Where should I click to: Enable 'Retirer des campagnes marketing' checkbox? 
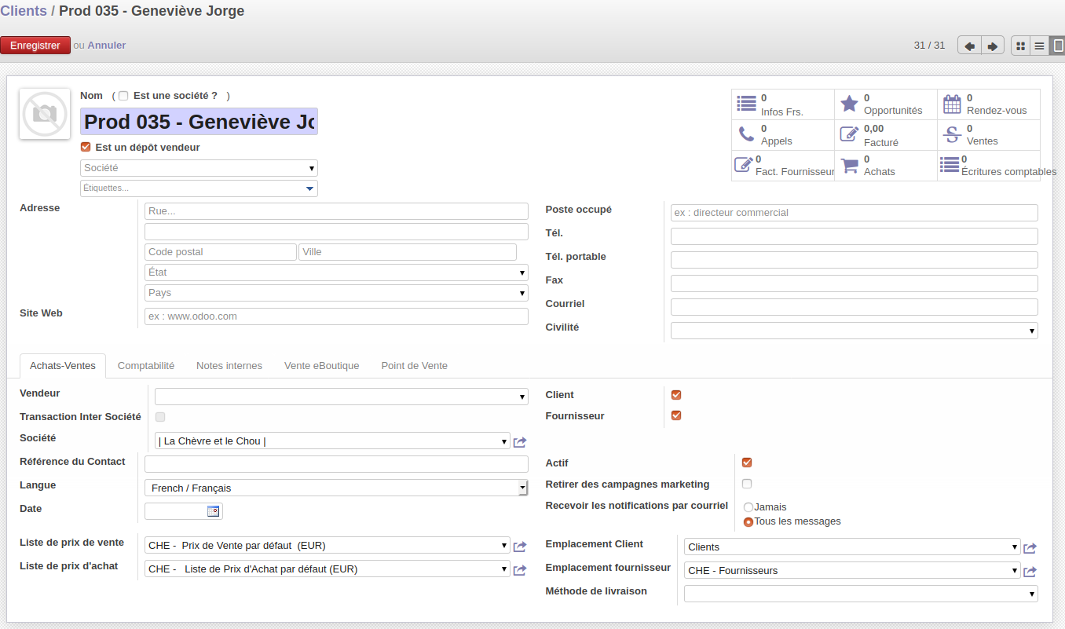(747, 484)
